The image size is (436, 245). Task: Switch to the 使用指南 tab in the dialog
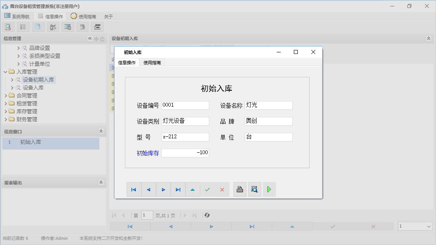coord(151,62)
